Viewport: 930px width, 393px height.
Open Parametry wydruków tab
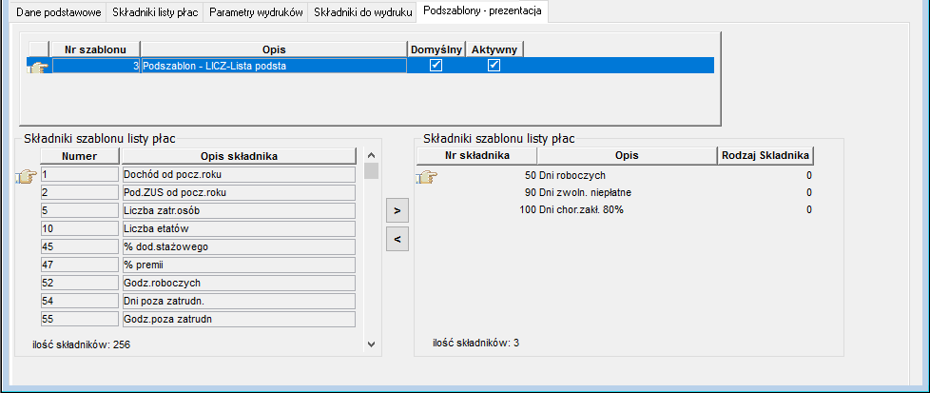[256, 12]
